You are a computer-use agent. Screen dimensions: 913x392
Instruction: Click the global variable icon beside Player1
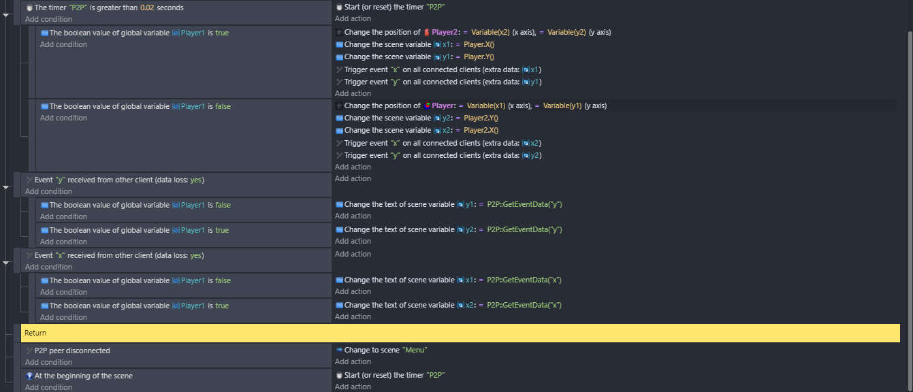(176, 32)
